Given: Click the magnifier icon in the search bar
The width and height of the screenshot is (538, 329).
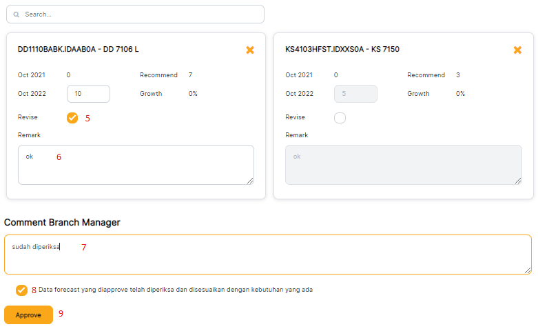Looking at the screenshot, I should pyautogui.click(x=16, y=14).
